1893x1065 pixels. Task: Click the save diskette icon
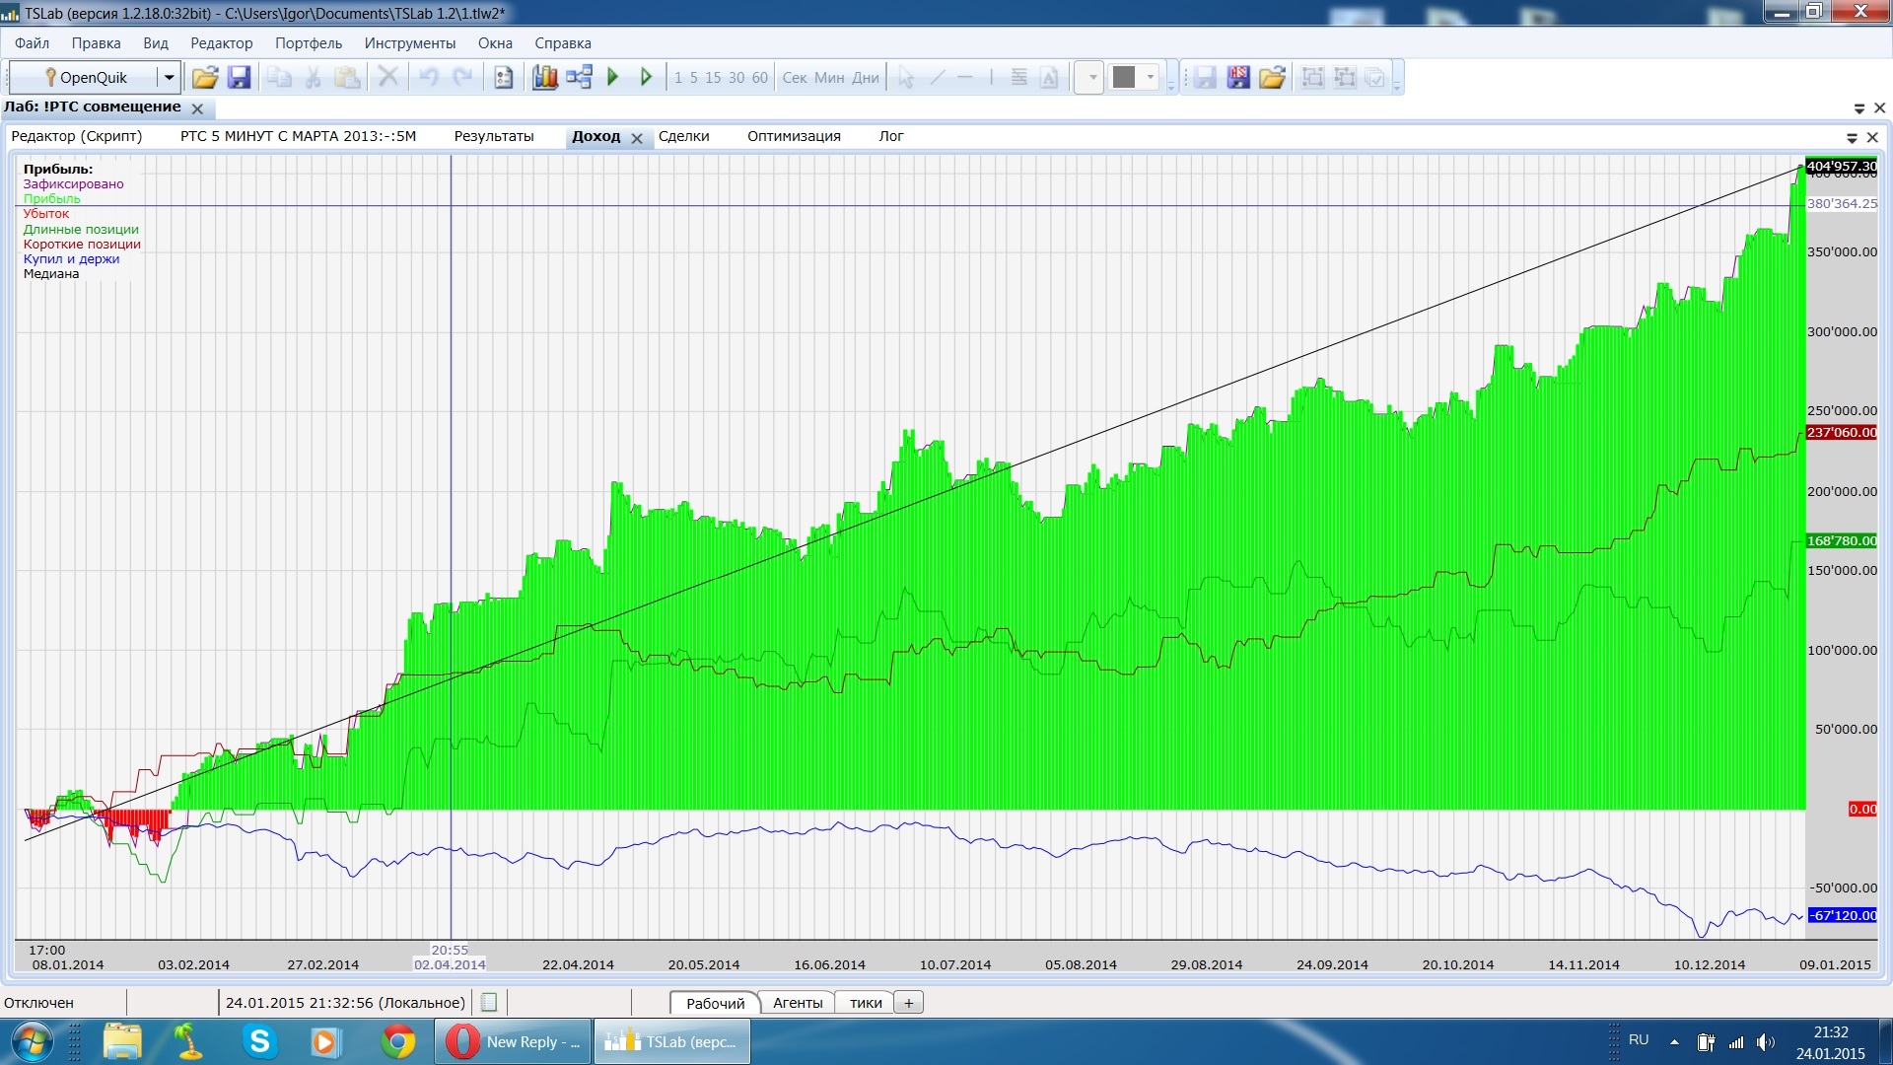[x=239, y=77]
